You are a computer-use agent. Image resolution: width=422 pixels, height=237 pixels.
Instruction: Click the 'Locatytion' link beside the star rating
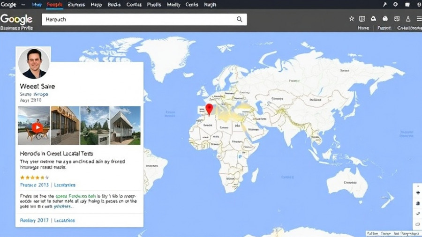point(65,185)
